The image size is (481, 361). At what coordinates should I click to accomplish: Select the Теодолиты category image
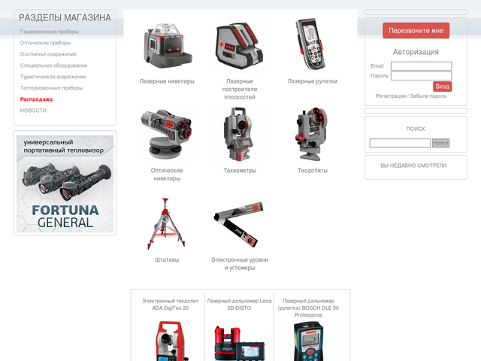pos(313,135)
